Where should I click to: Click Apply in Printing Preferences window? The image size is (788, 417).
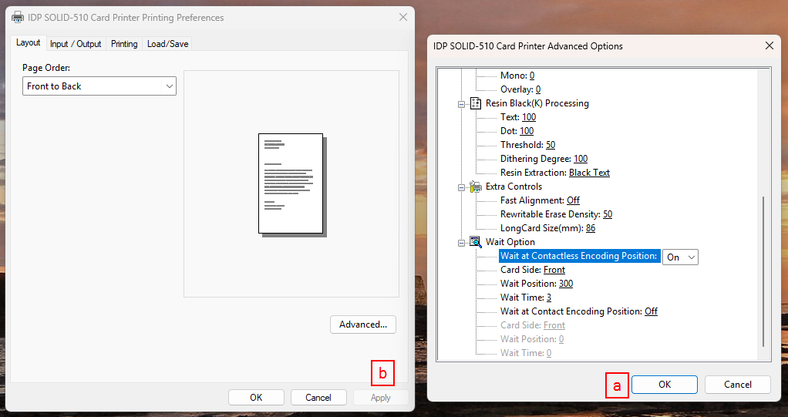pyautogui.click(x=380, y=398)
